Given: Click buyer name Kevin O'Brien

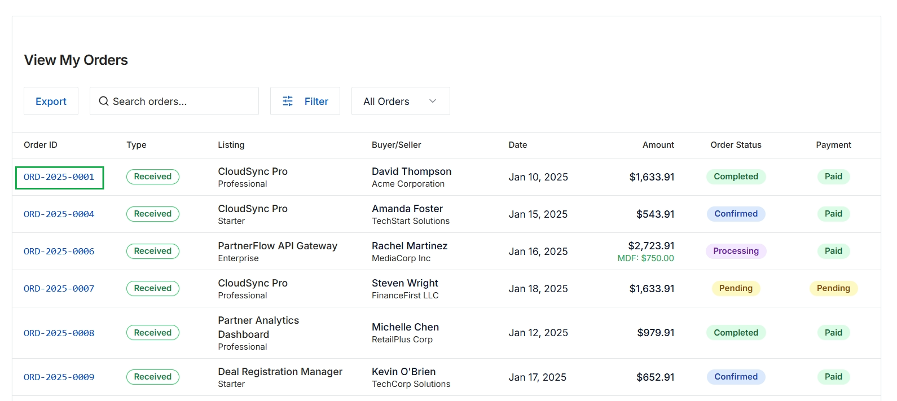Looking at the screenshot, I should point(403,372).
